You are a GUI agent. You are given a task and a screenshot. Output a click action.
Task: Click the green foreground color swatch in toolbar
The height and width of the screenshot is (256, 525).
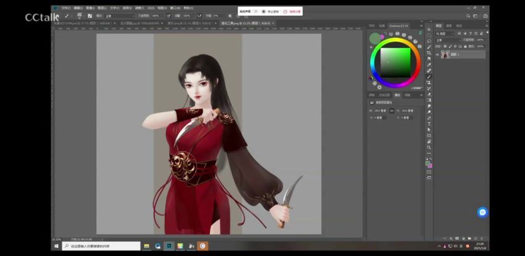point(428,163)
